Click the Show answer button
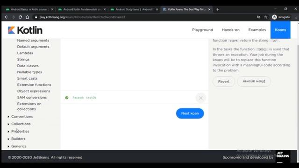299x168 pixels. pos(254,82)
